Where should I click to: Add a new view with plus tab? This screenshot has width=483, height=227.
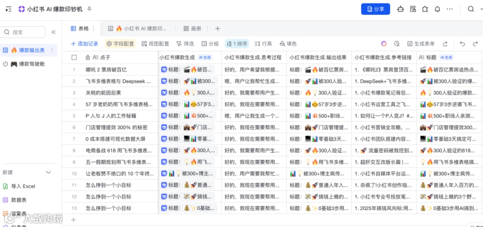[x=217, y=29]
